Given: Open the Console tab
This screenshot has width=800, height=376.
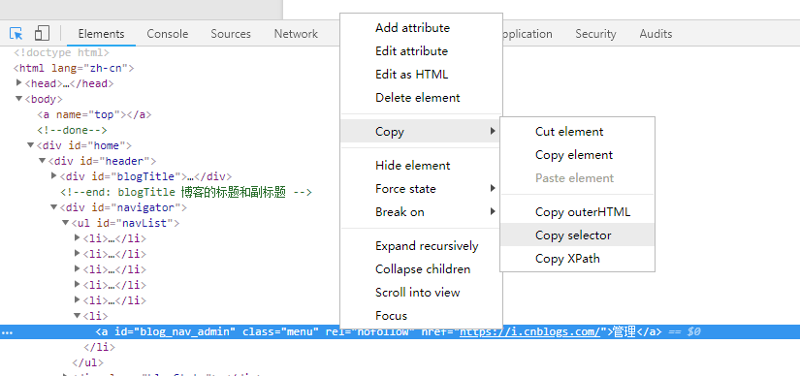Looking at the screenshot, I should 168,34.
